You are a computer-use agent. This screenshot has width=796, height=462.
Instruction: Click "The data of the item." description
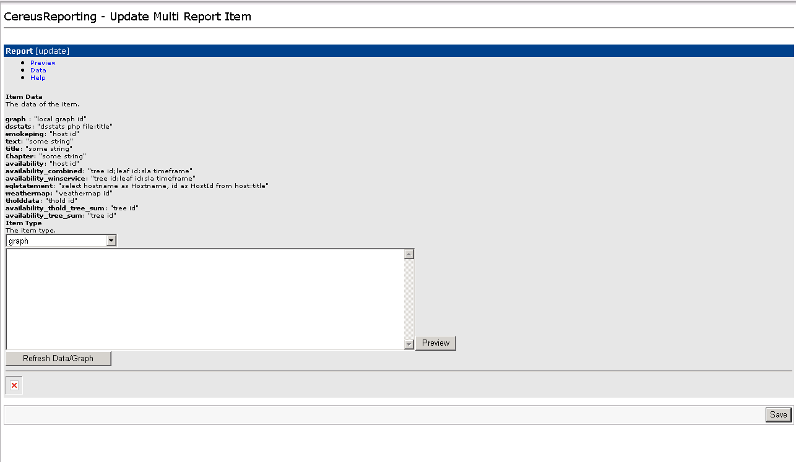(x=42, y=104)
